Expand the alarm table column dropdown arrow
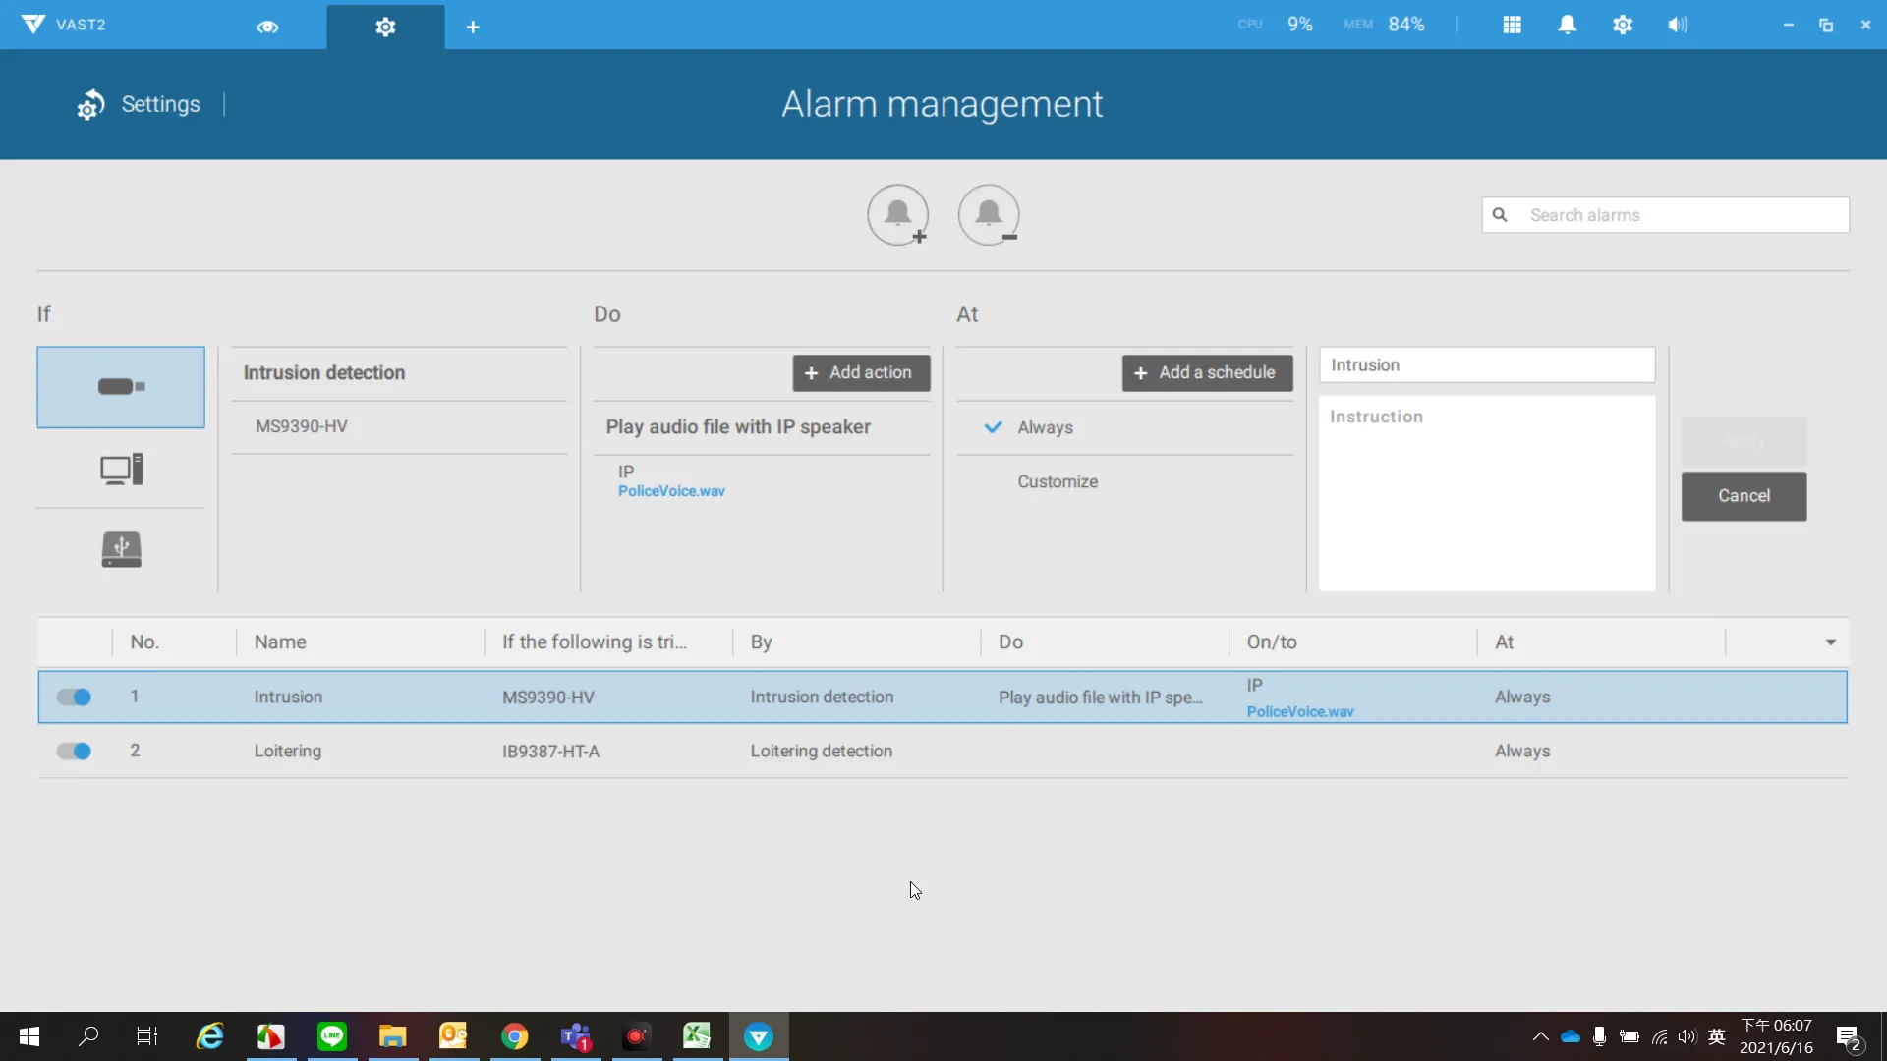 coord(1830,642)
